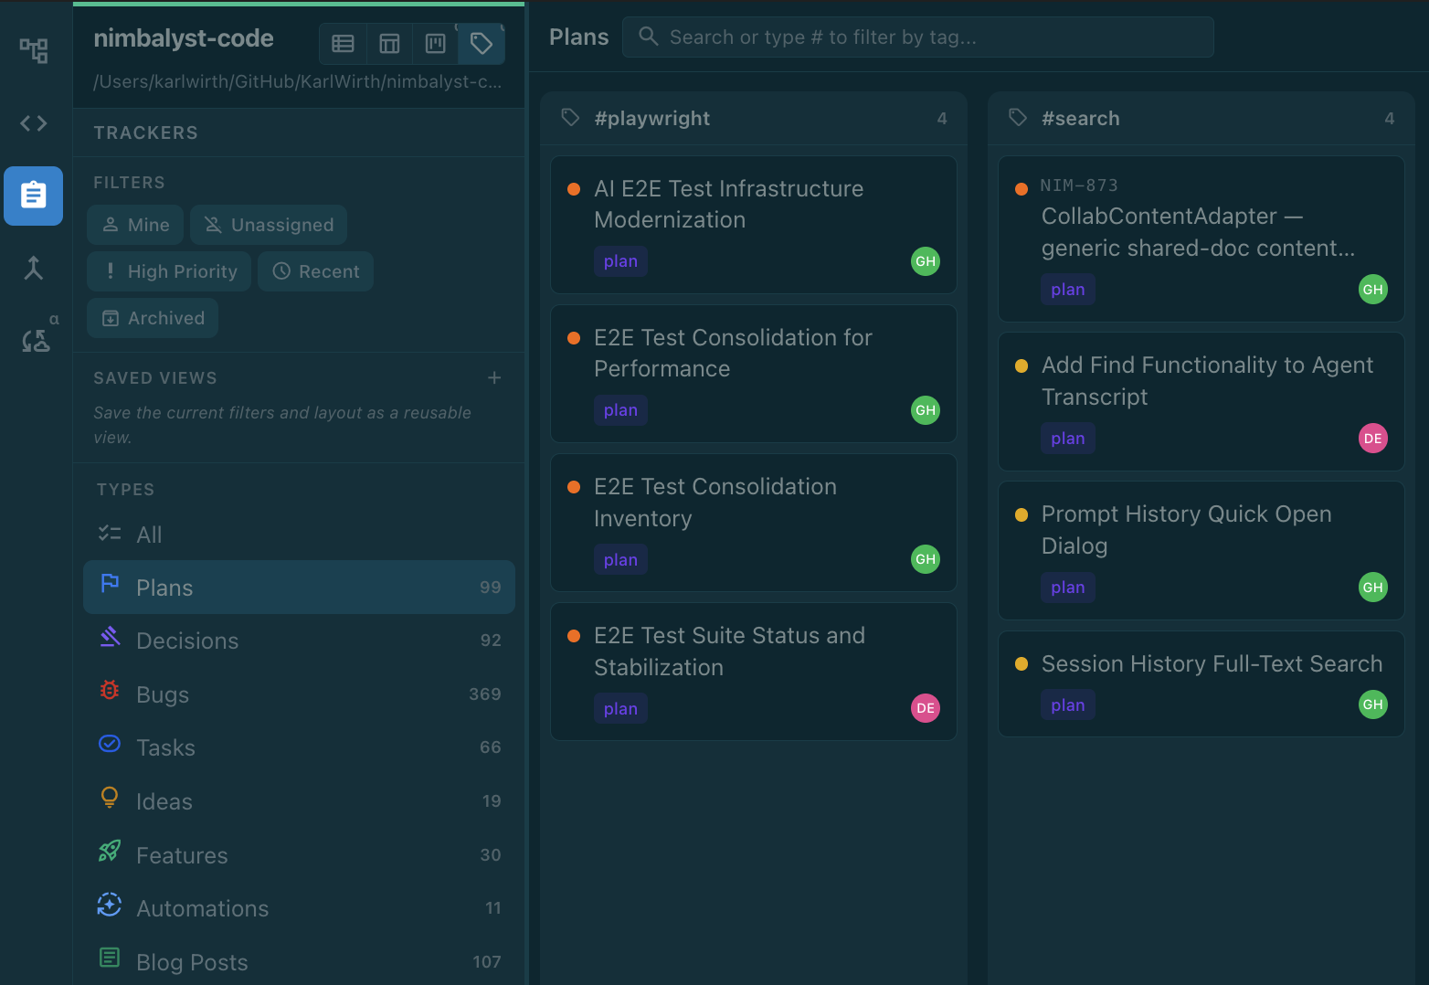Toggle the Archived filter
1429x985 pixels.
(x=153, y=318)
